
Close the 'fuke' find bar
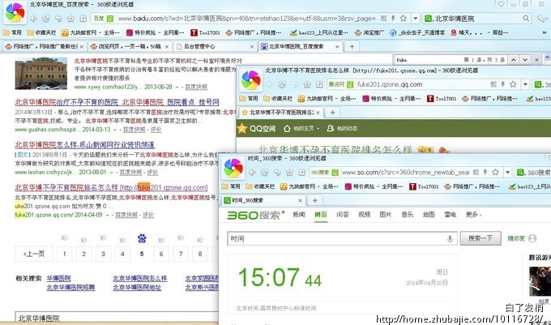coord(536,60)
